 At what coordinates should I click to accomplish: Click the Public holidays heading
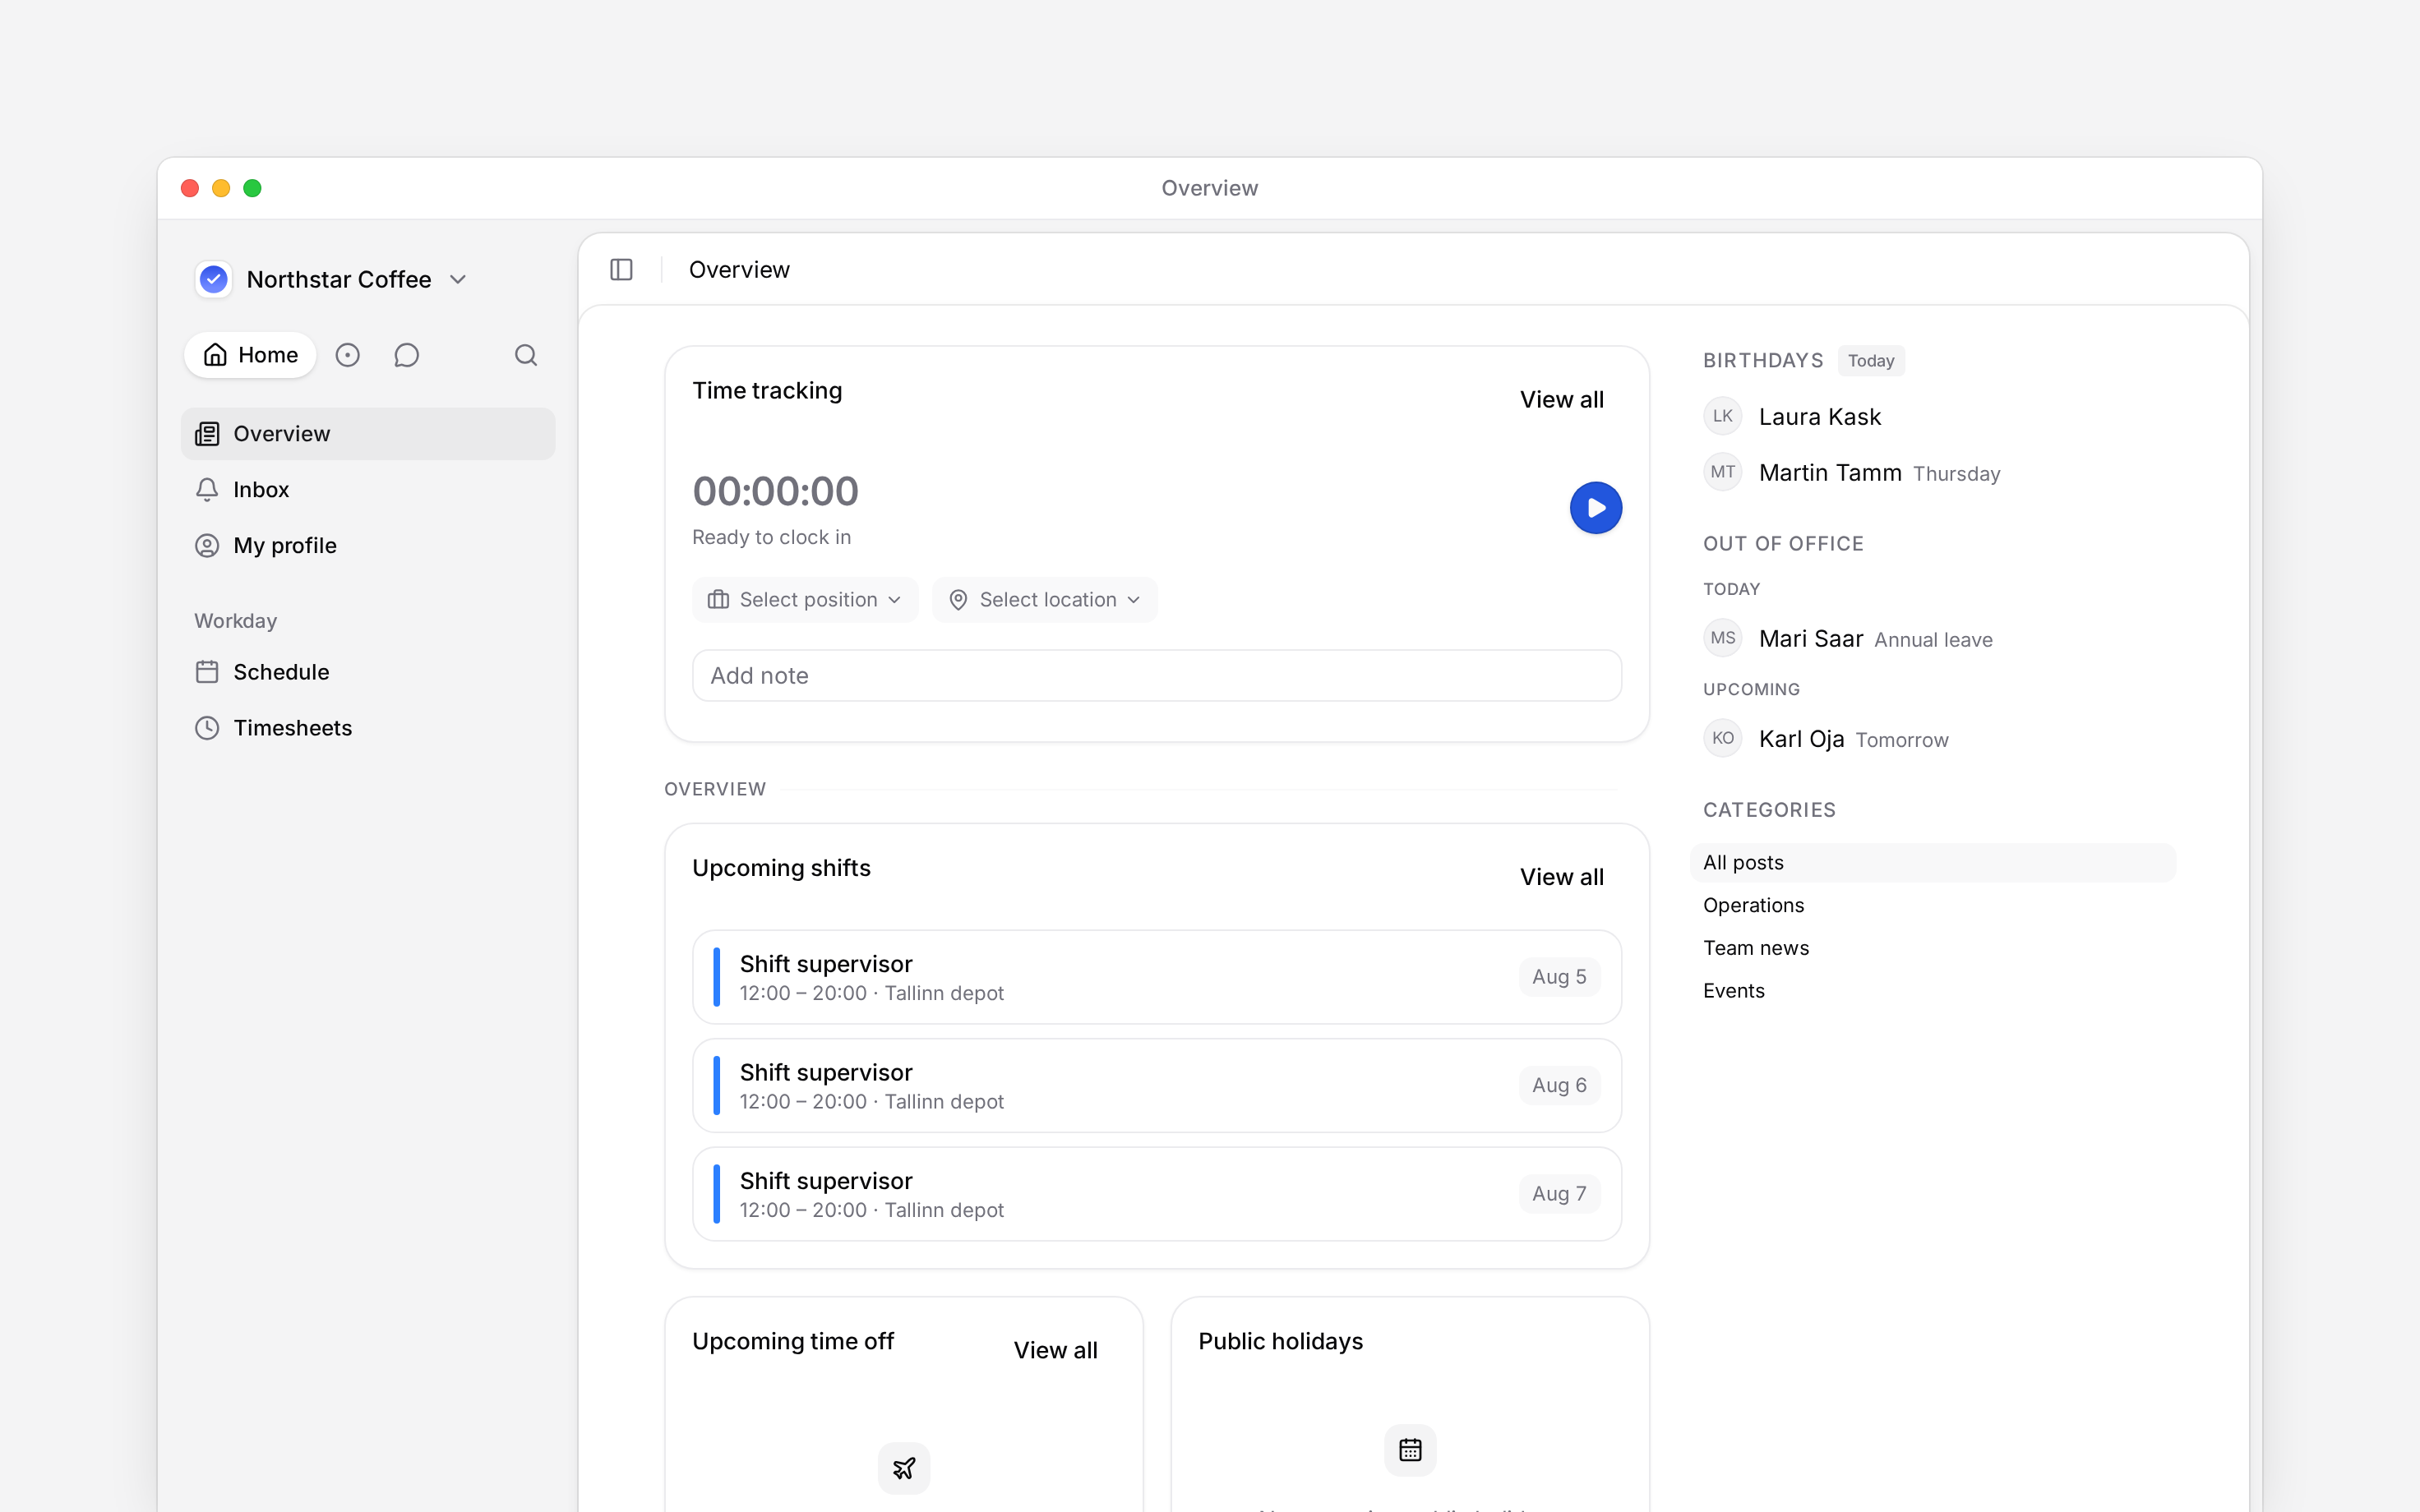click(x=1280, y=1341)
